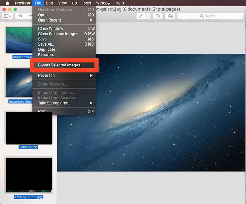This screenshot has width=246, height=204.
Task: Click the Rotate Left toolbar icon
Action: 157,16
